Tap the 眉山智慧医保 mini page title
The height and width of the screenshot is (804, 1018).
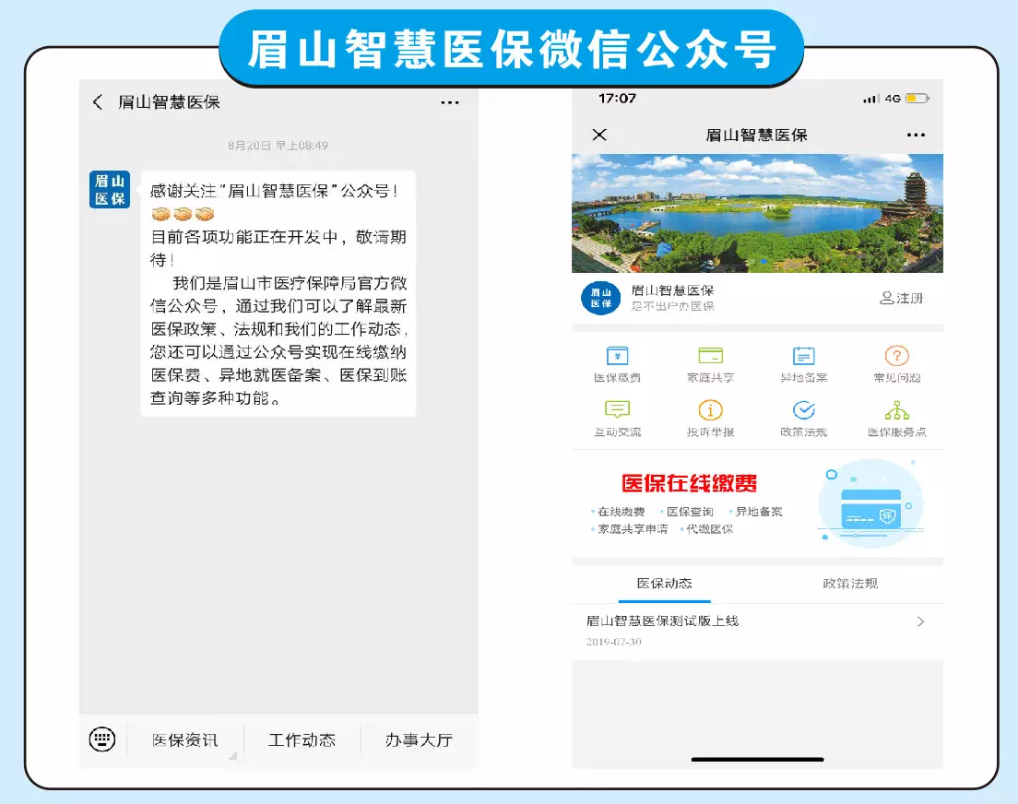756,136
